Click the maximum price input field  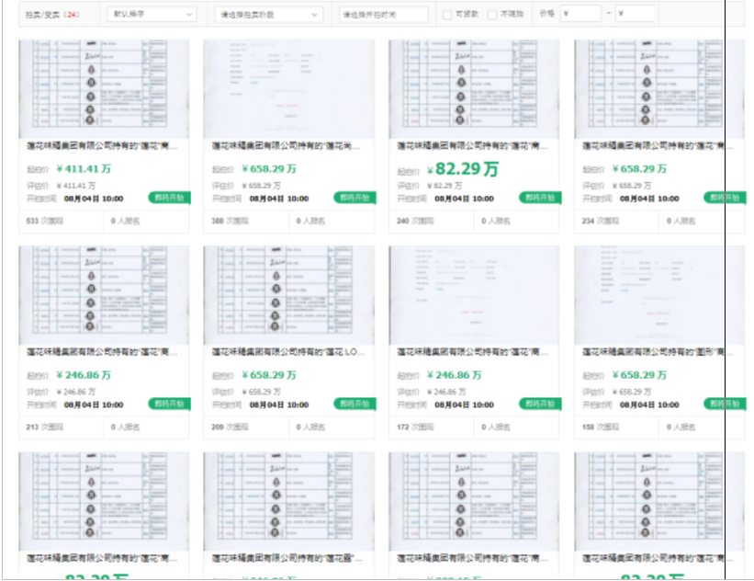point(636,15)
